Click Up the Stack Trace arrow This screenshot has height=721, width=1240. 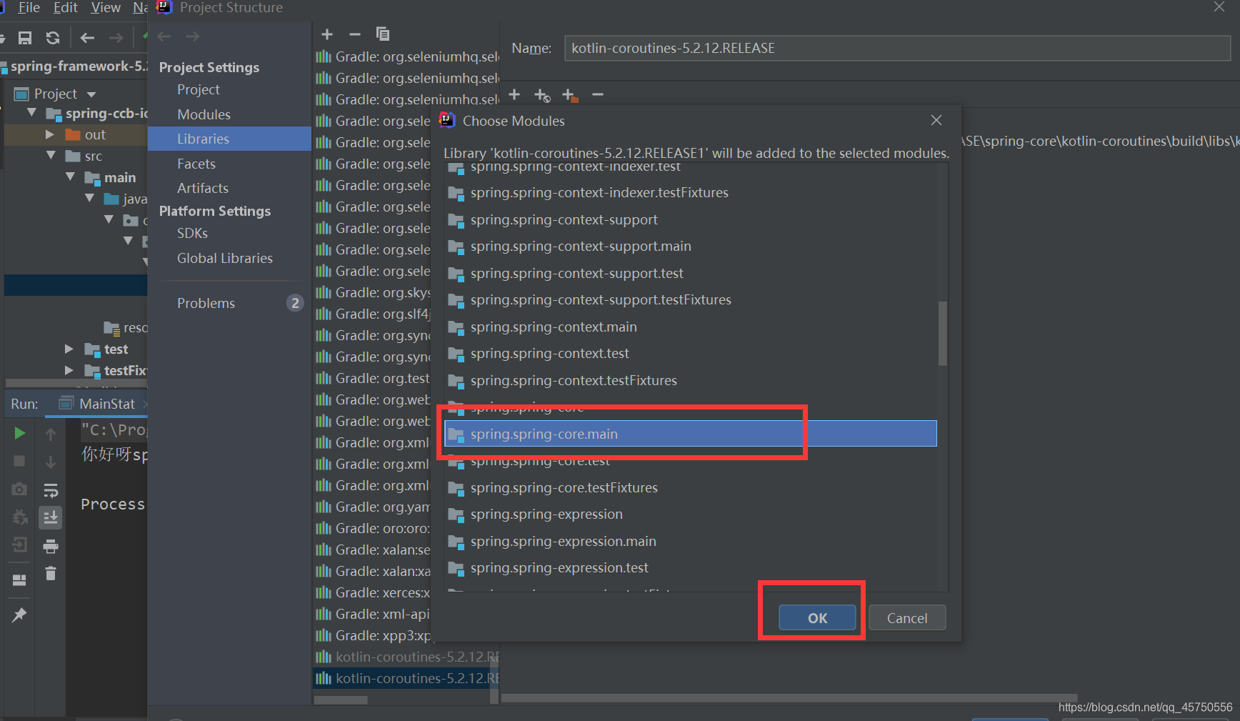pyautogui.click(x=51, y=434)
